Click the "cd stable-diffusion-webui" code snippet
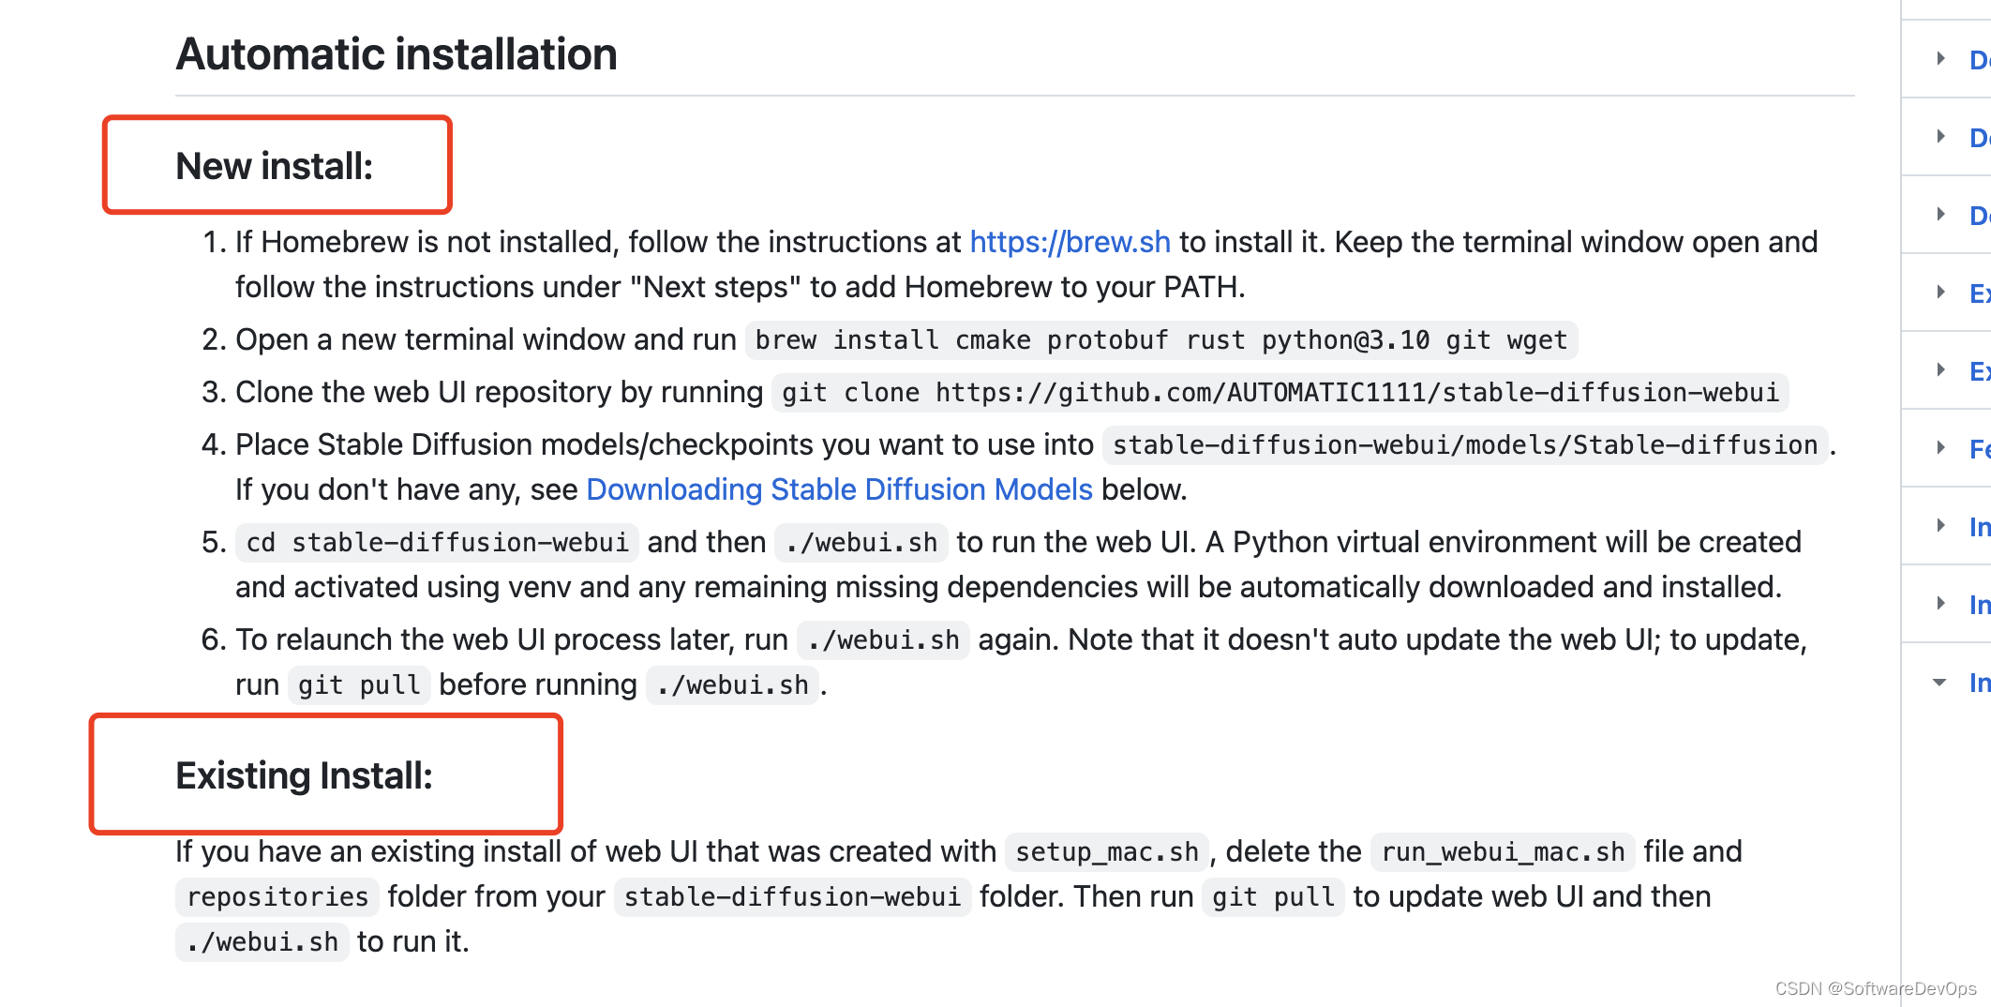Screen dimensions: 1991x1007 437,542
